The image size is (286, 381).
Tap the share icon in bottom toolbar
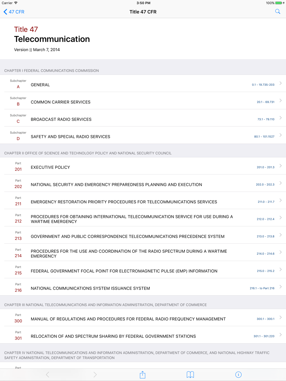point(142,375)
